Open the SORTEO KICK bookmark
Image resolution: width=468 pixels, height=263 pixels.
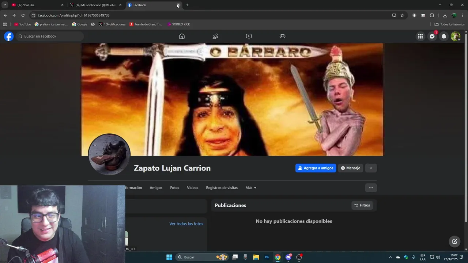point(178,24)
